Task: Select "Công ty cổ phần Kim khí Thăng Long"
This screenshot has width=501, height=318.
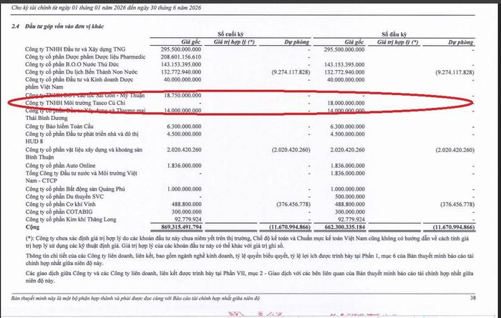Action: (x=71, y=219)
